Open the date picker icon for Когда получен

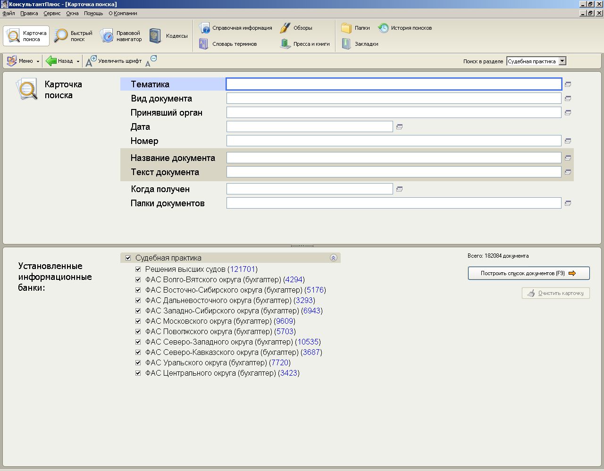pos(400,189)
